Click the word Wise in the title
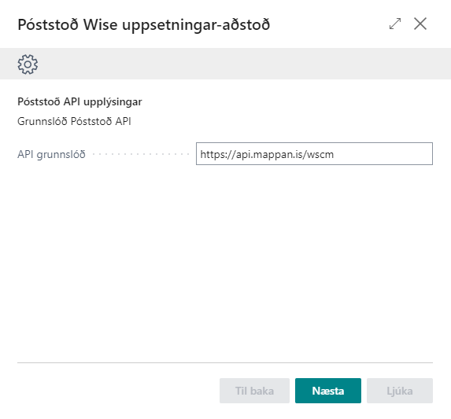This screenshot has height=419, width=451. [101, 24]
